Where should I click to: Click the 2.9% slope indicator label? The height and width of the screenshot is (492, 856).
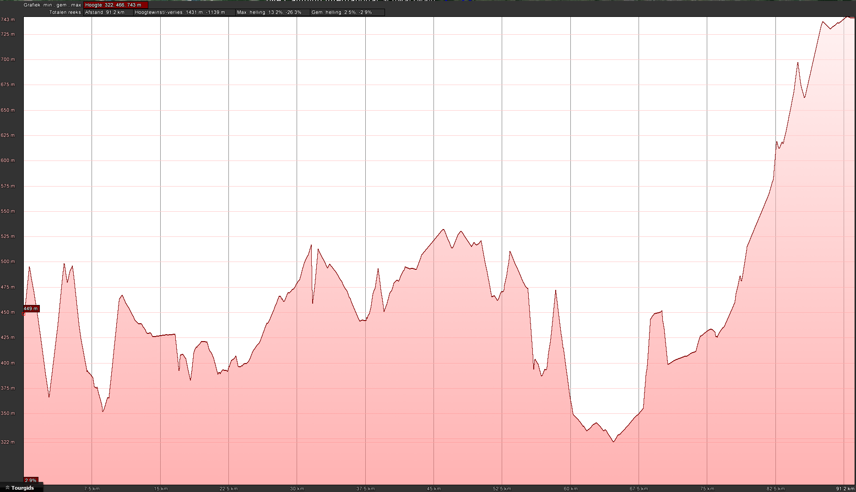pos(31,480)
